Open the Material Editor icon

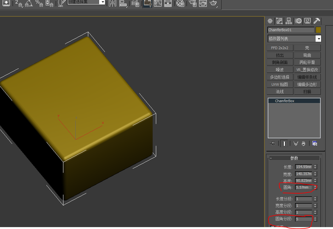tap(180, 3)
